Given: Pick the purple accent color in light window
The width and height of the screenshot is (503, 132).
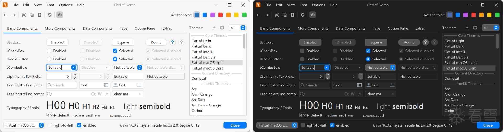Looking at the screenshot, I should (x=212, y=15).
